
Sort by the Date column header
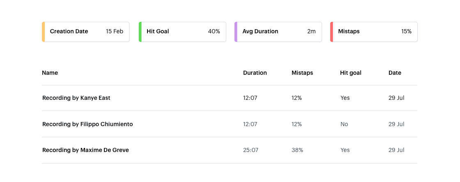pos(395,73)
